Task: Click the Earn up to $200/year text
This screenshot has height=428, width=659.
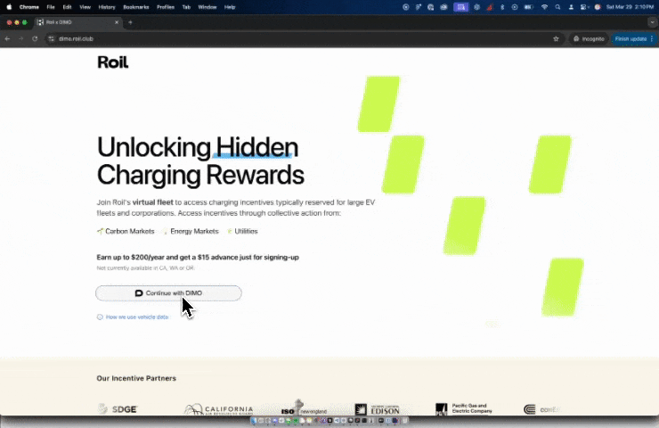Action: (198, 257)
